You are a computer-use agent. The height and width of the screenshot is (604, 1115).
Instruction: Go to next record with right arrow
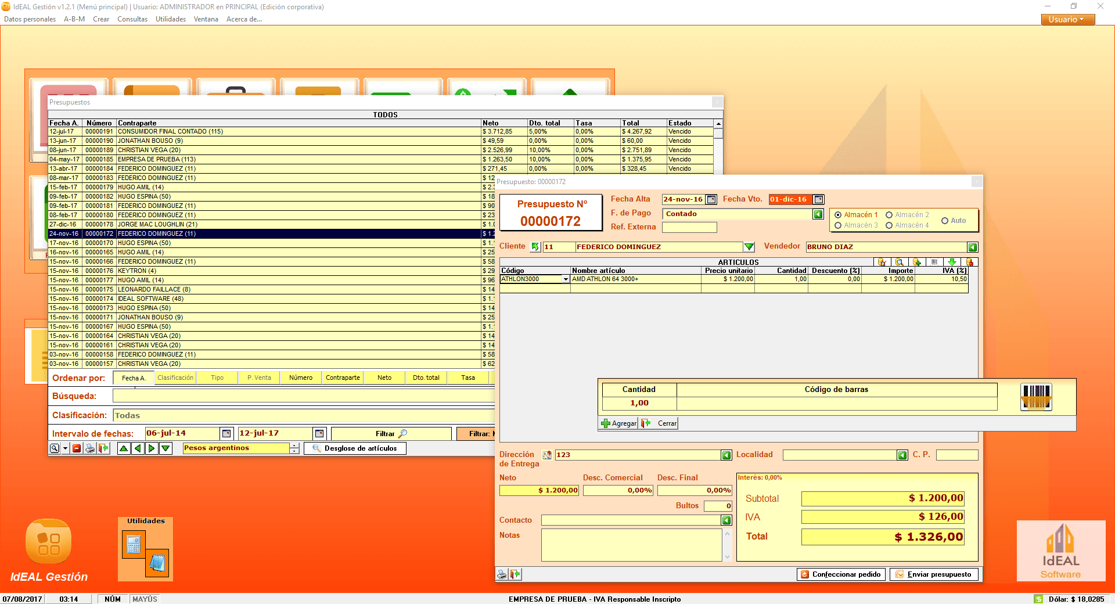152,448
